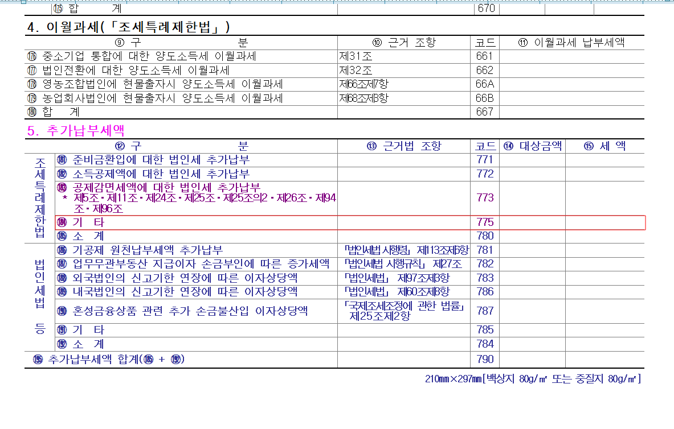Click the vertical '조세특례제한법' group label

(x=40, y=198)
